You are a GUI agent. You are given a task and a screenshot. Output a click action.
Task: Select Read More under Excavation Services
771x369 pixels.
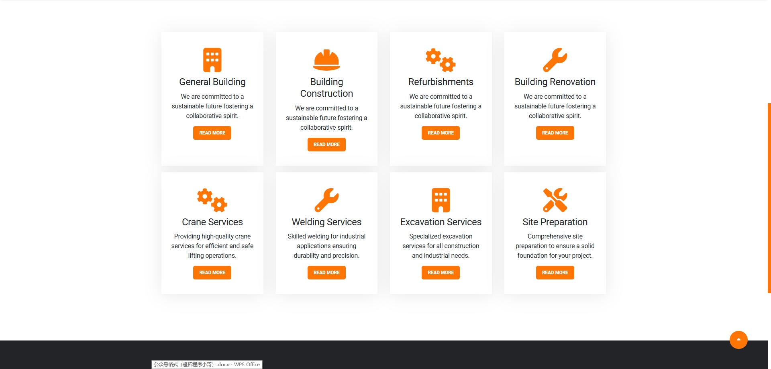(441, 273)
